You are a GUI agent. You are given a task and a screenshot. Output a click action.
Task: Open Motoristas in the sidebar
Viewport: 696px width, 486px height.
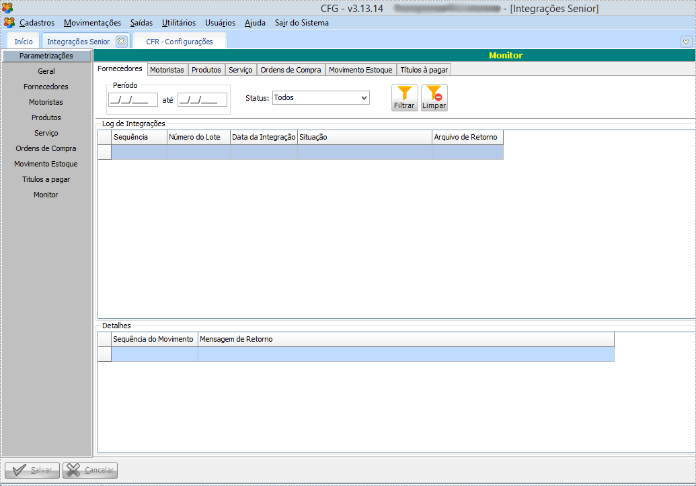[x=46, y=102]
